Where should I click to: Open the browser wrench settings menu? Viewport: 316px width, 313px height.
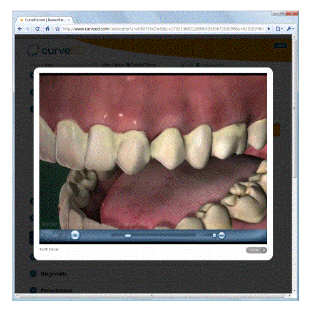(x=290, y=29)
